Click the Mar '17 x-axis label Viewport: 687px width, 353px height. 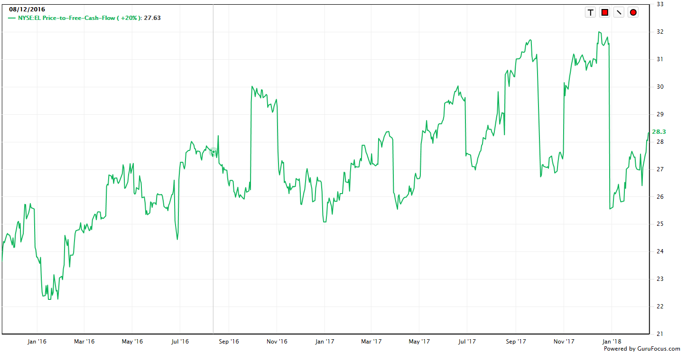pyautogui.click(x=371, y=341)
